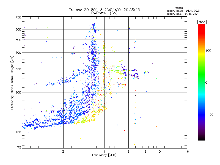Click the 'mean, sd,X: 90.5, 24.1' line

coord(183,14)
